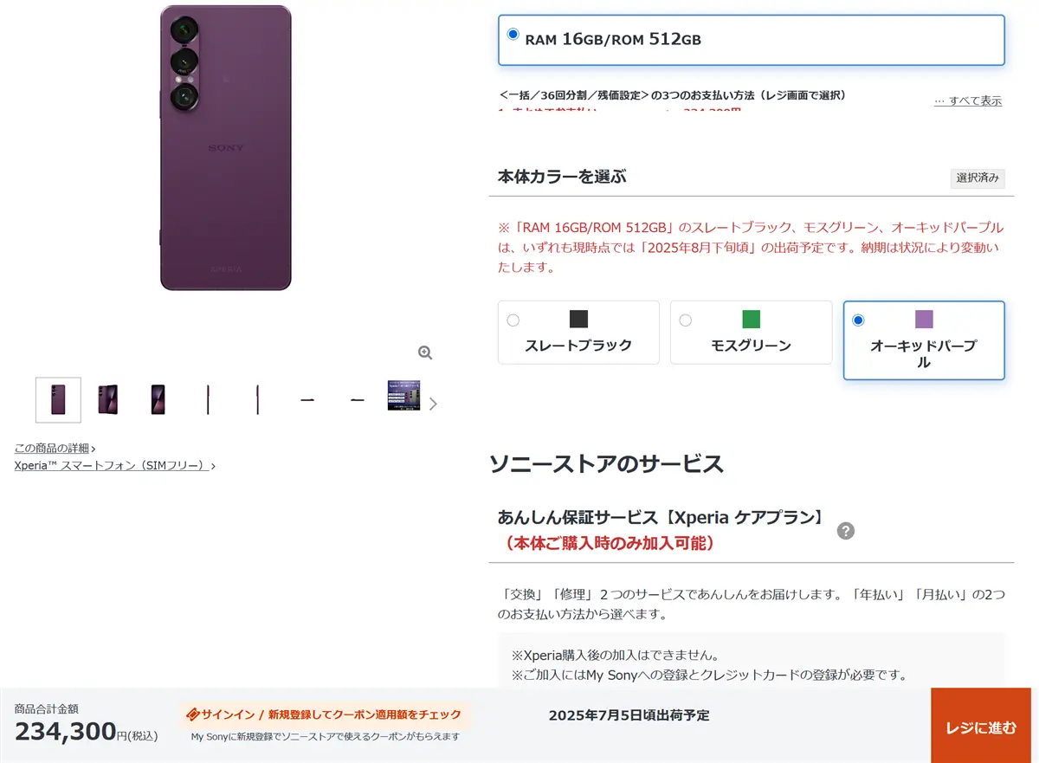Click the purple オーキッドパープル color swatch
This screenshot has height=763, width=1039.
(x=924, y=320)
